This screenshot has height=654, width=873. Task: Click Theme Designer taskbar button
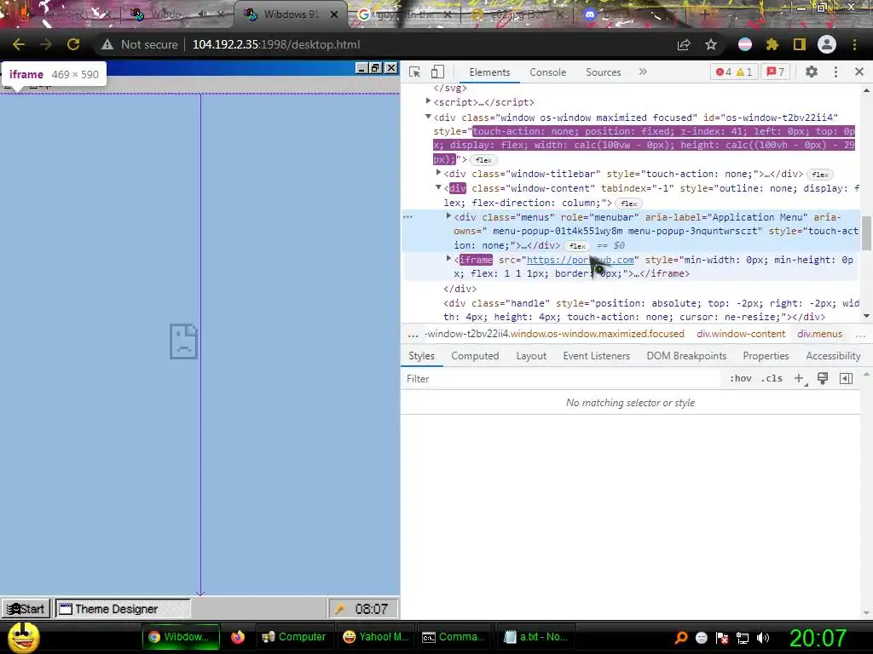(123, 609)
